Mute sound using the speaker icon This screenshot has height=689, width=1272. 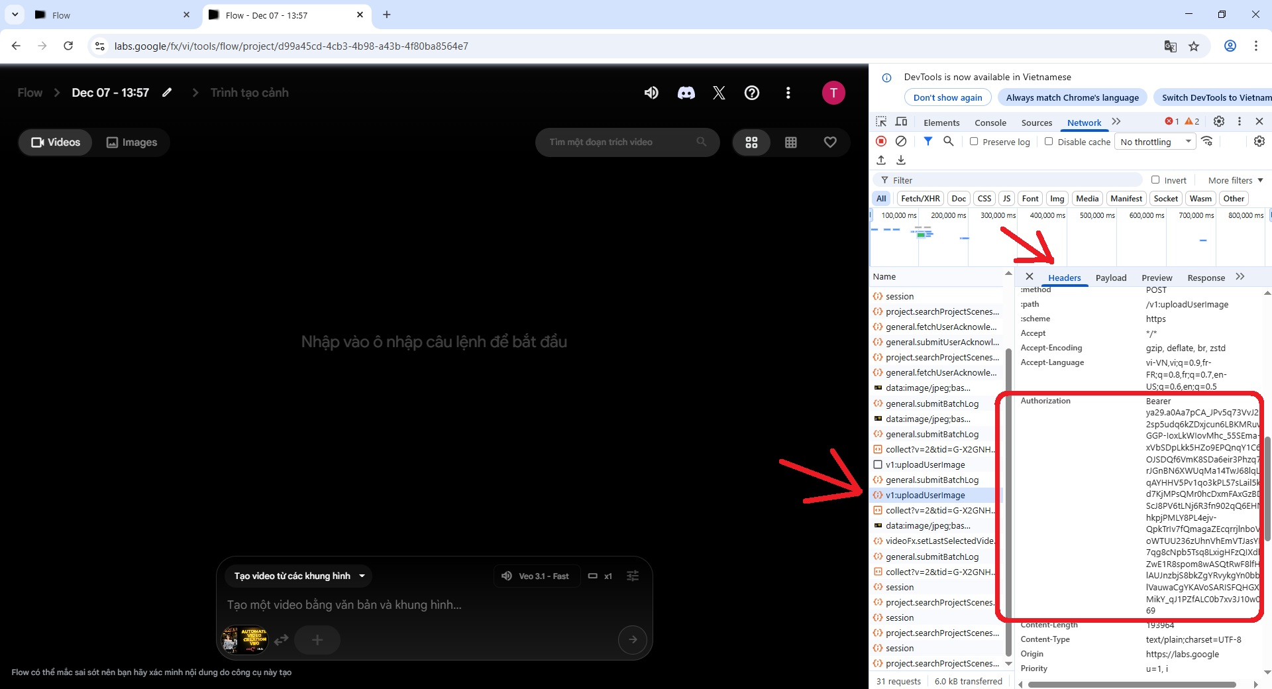click(651, 93)
